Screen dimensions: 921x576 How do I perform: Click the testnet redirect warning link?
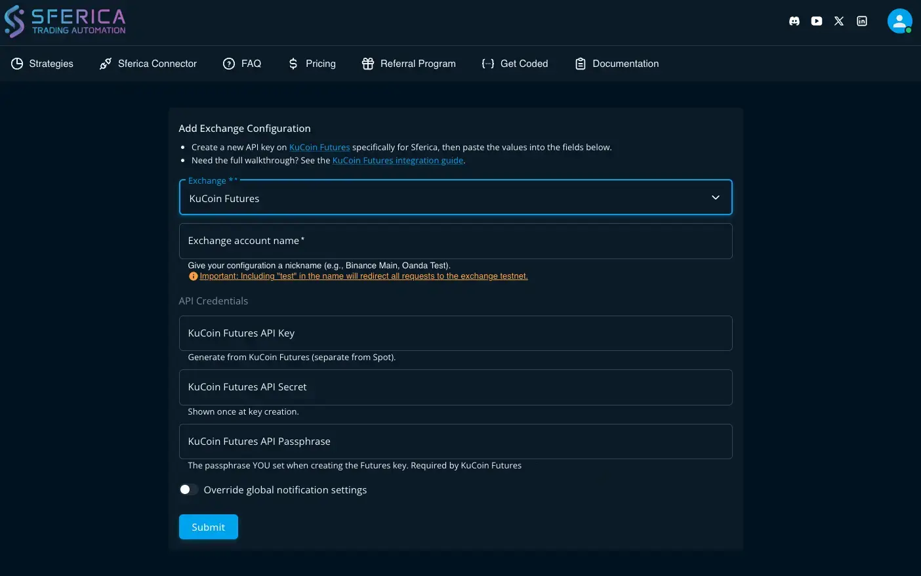pyautogui.click(x=363, y=276)
